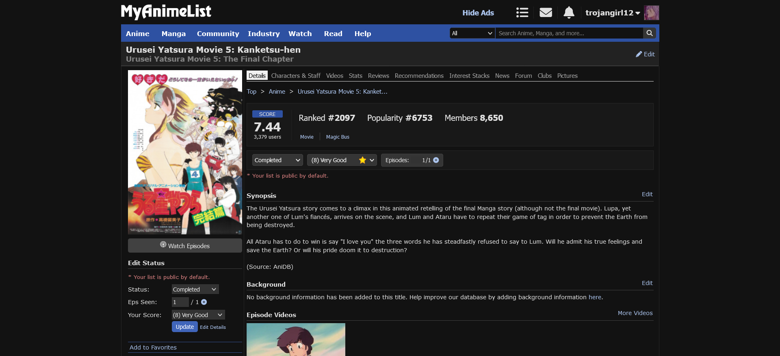780x356 pixels.
Task: Click the Watch Episodes button
Action: [185, 246]
